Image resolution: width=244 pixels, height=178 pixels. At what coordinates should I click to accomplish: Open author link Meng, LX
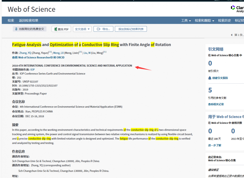(58, 53)
